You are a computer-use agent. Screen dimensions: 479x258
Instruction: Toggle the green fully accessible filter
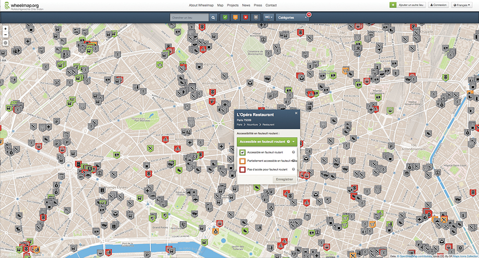(x=225, y=17)
